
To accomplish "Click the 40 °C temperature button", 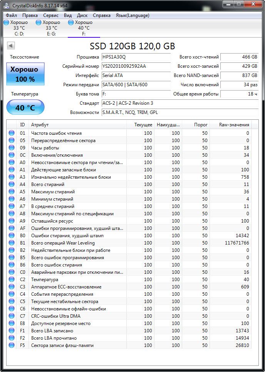I will coord(25,107).
